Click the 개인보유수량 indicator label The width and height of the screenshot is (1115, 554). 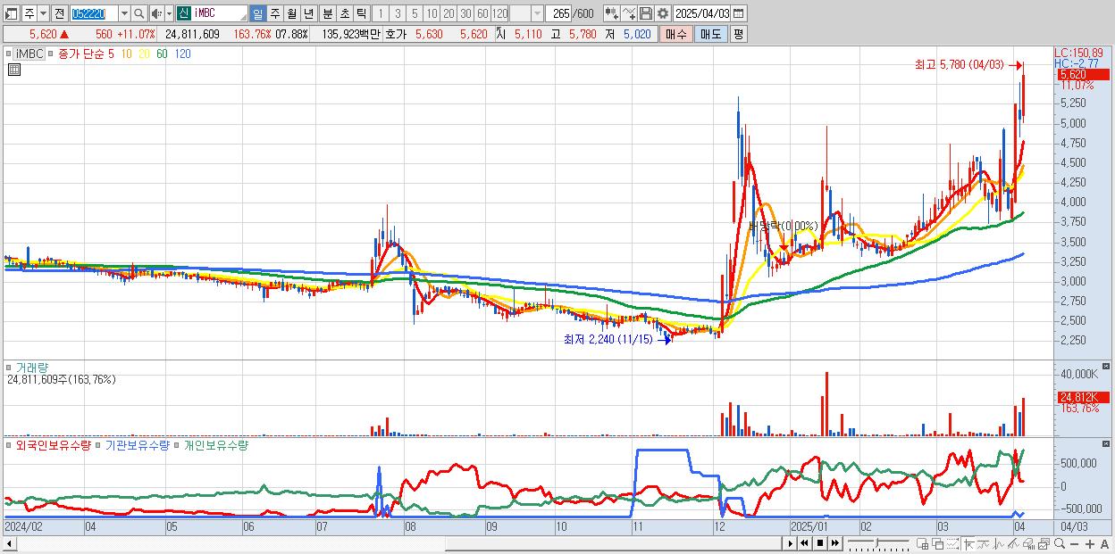click(x=216, y=444)
